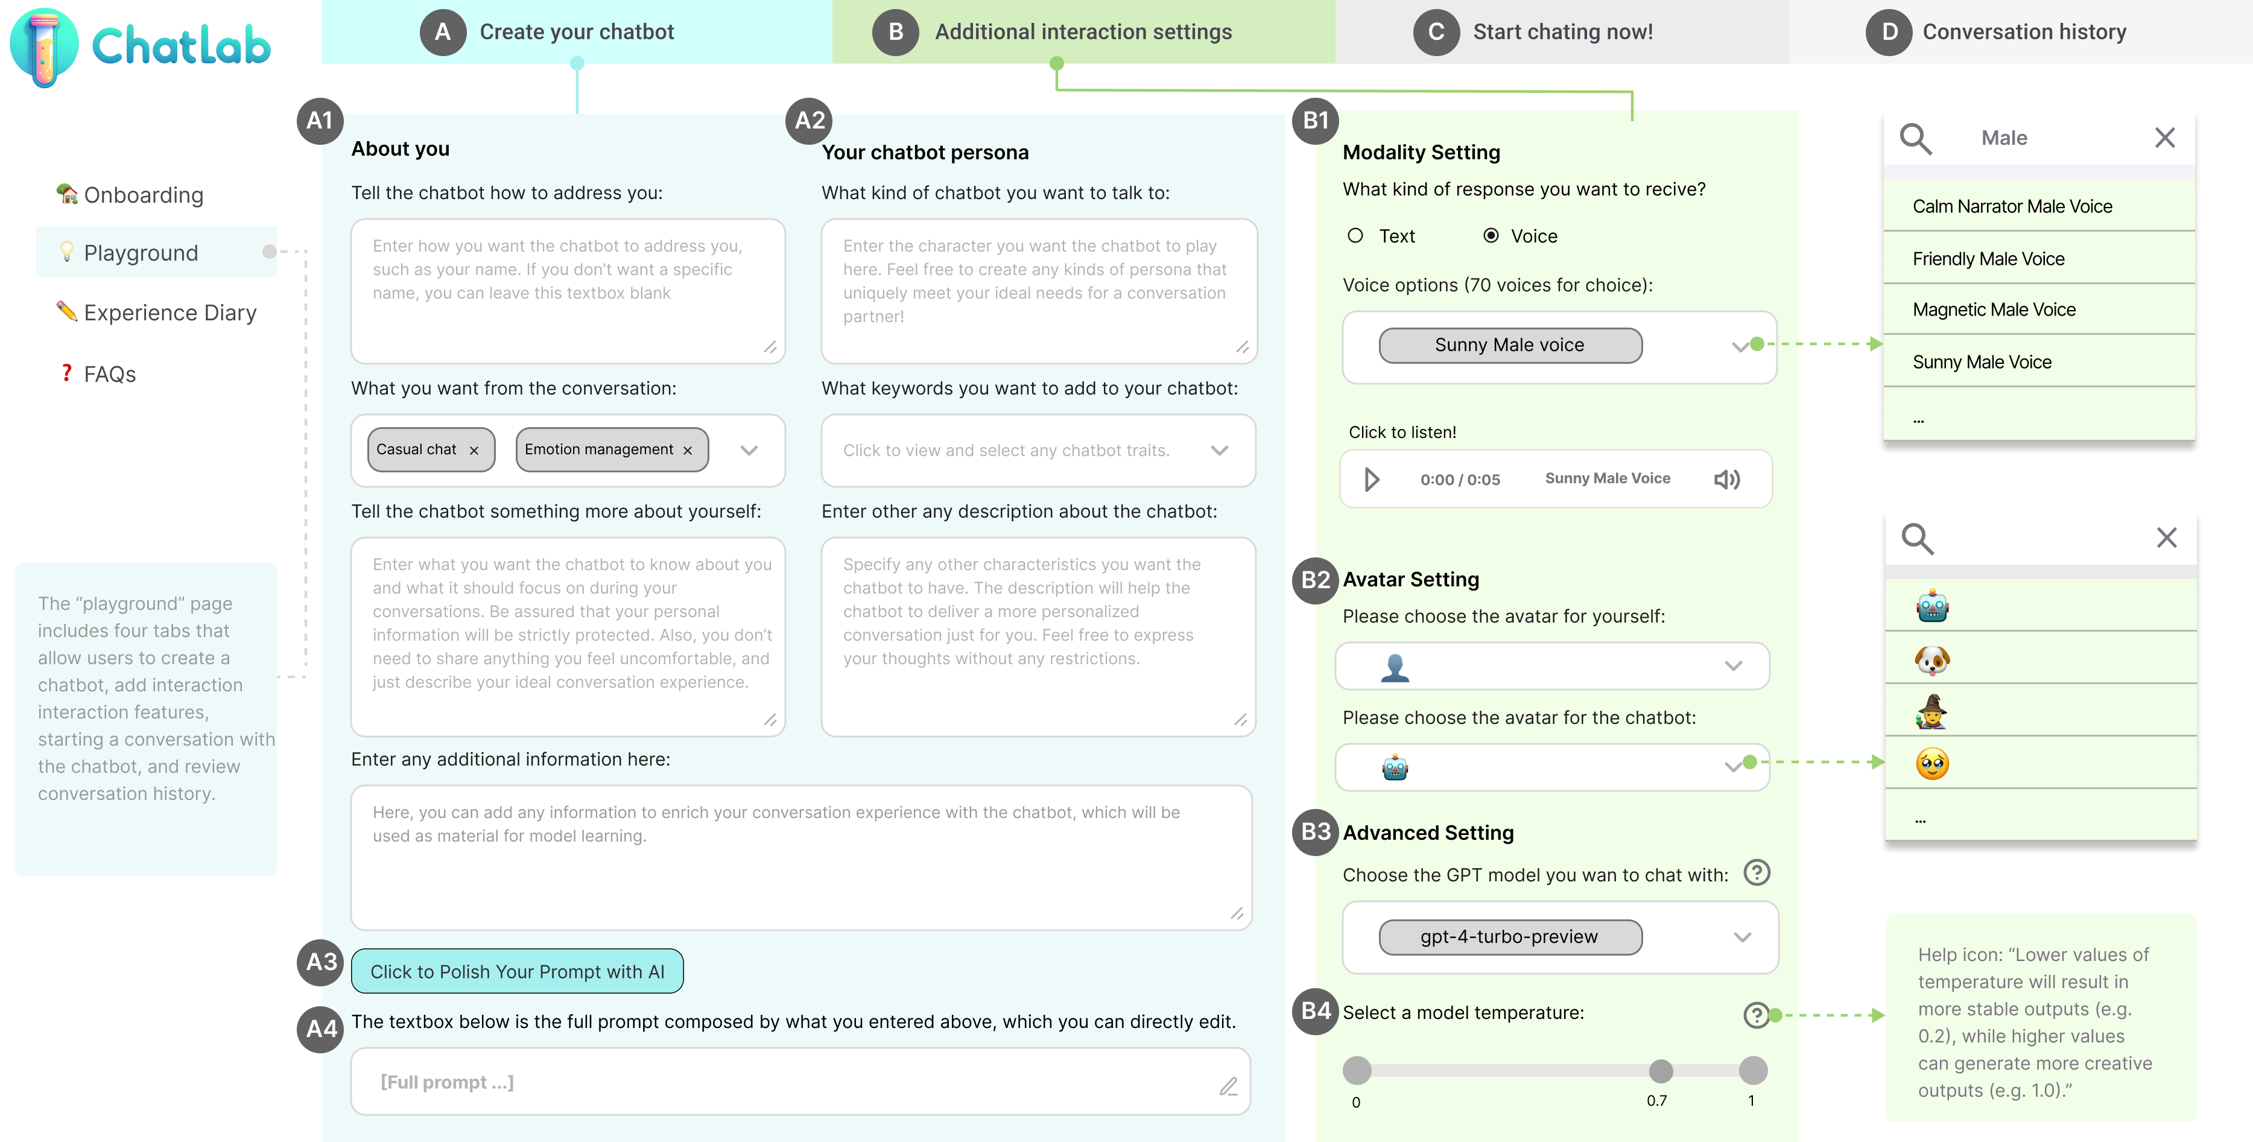Choose Friendly Male Voice option
The image size is (2253, 1142).
click(x=1988, y=259)
